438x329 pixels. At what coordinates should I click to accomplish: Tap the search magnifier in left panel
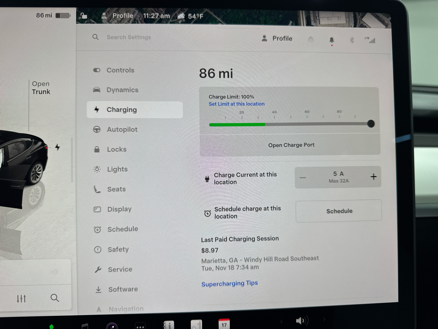coord(54,298)
